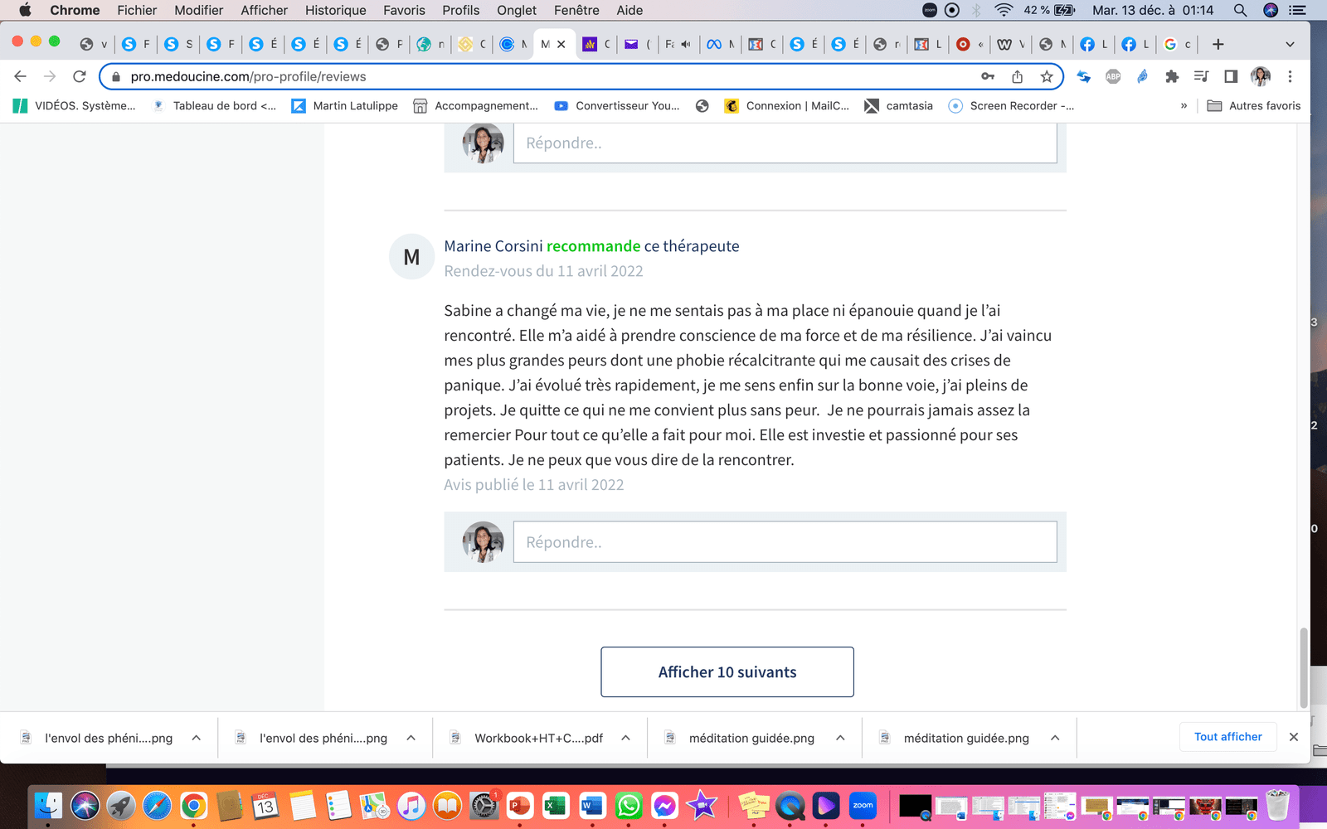Click the Afficher 10 suivants button
This screenshot has height=829, width=1327.
click(x=727, y=672)
